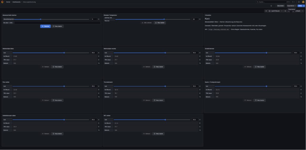Click the Schlafzimmer Soll temperature slider
306x150 pixels.
253,53
